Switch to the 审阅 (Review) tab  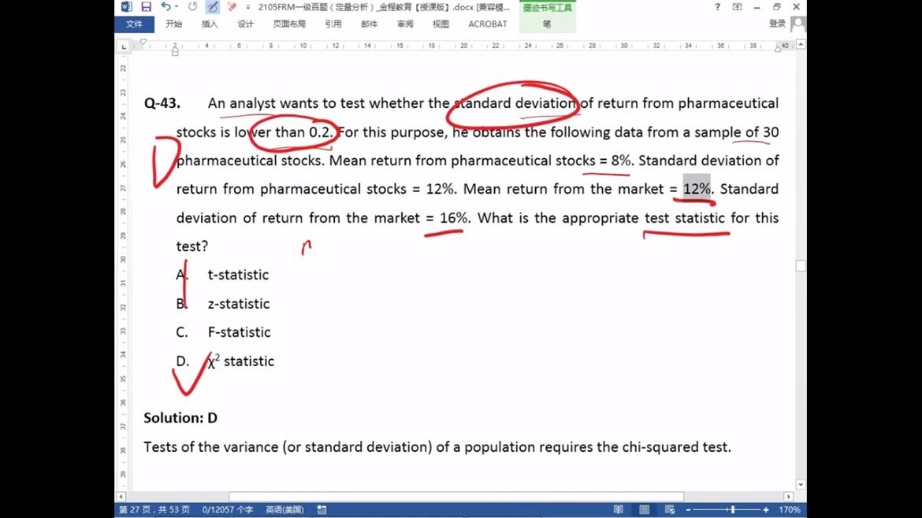coord(405,24)
